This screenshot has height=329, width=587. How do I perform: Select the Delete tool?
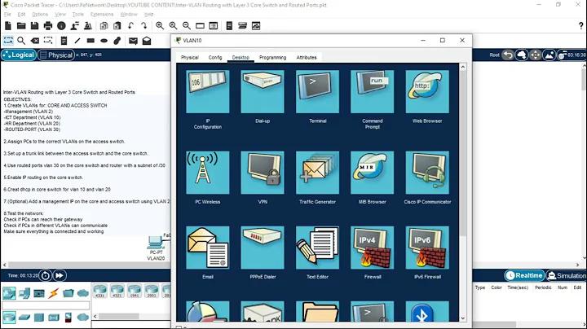click(35, 41)
